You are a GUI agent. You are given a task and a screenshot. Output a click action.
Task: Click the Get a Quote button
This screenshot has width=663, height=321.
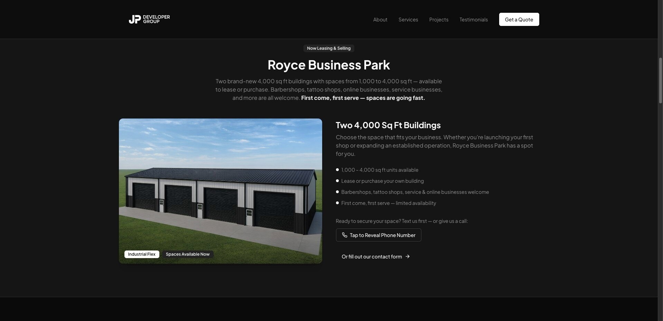coord(519,19)
